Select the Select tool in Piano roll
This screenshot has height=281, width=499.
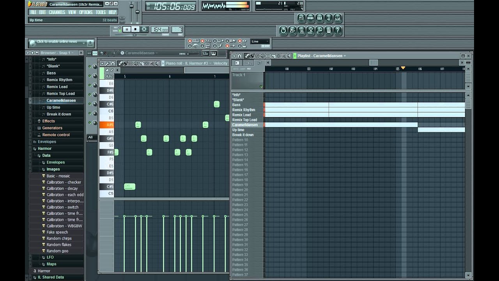[147, 63]
